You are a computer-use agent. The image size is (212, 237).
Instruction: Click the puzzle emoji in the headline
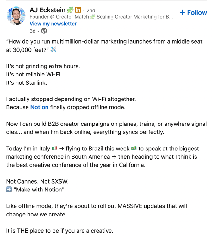[x=93, y=17]
